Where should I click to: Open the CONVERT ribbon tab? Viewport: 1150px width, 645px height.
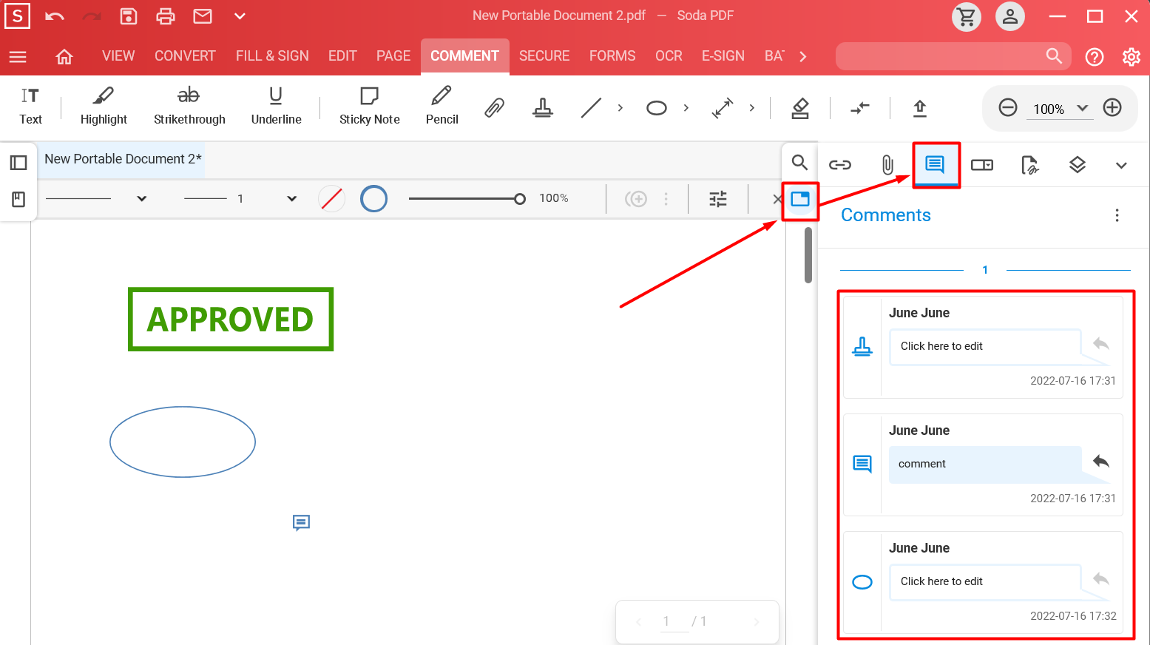click(185, 56)
